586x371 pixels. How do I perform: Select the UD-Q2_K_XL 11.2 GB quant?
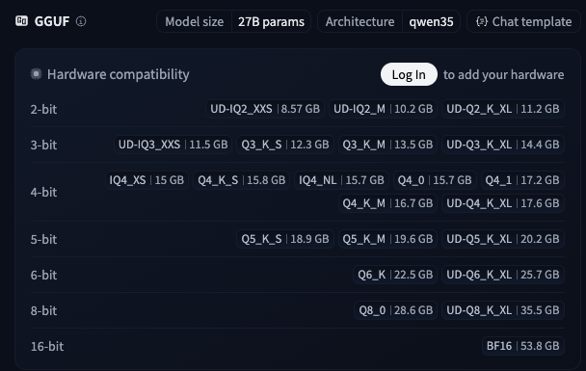(503, 109)
